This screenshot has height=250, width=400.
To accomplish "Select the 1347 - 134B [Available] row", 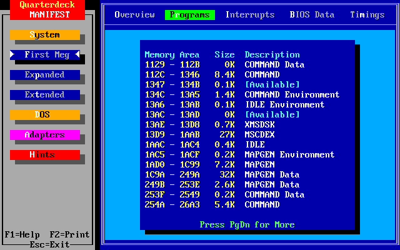I will (x=222, y=84).
